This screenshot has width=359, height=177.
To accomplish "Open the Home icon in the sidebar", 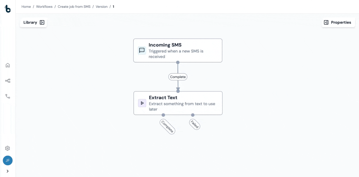I will point(8,65).
